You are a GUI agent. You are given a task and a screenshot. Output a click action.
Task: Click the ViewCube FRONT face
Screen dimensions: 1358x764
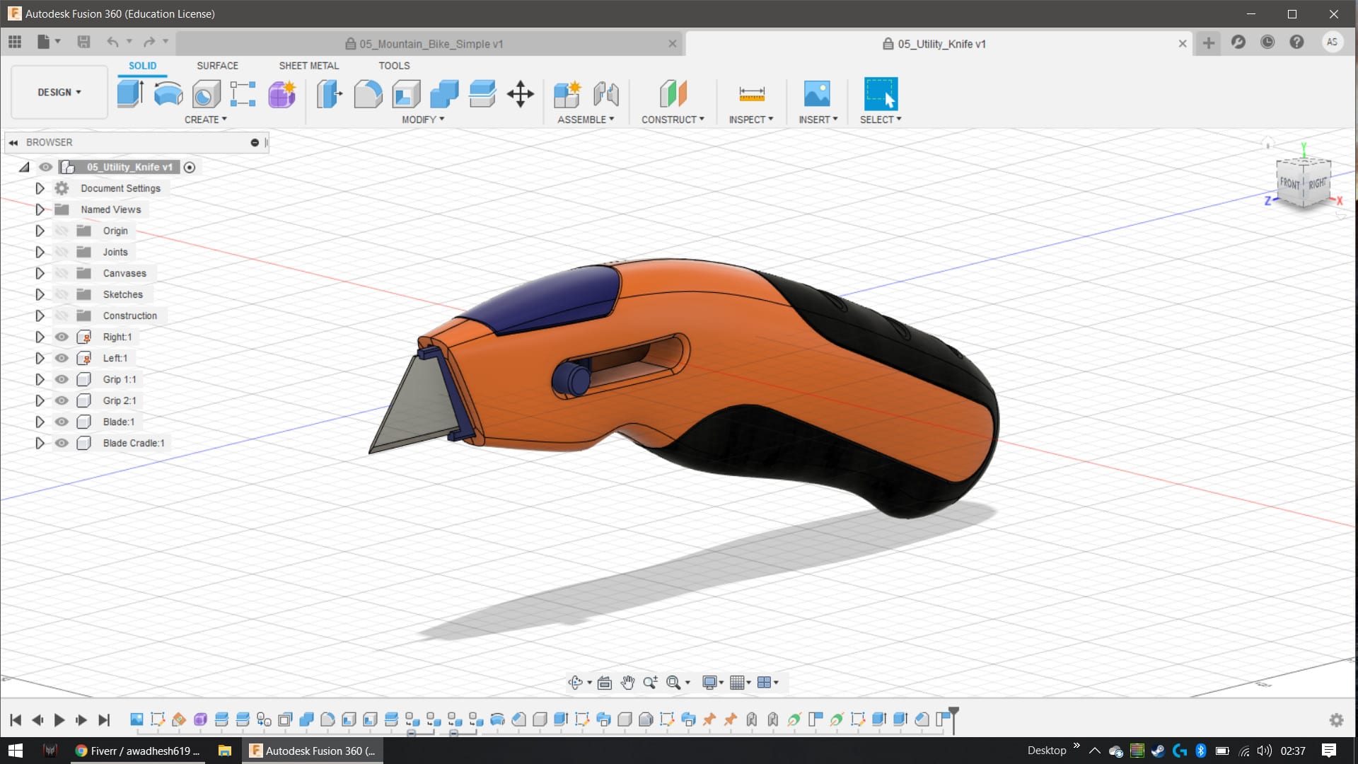coord(1289,183)
